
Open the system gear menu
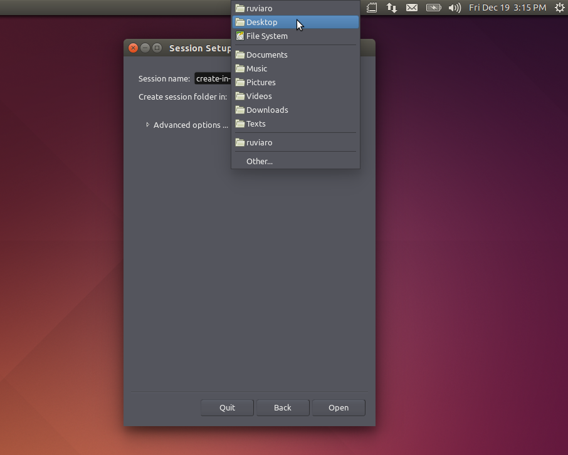pyautogui.click(x=560, y=8)
